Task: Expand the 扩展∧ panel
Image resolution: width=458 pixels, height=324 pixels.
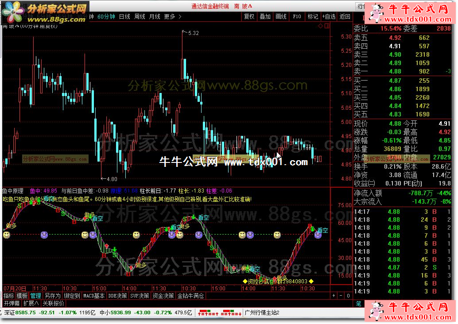Action: coord(31,304)
